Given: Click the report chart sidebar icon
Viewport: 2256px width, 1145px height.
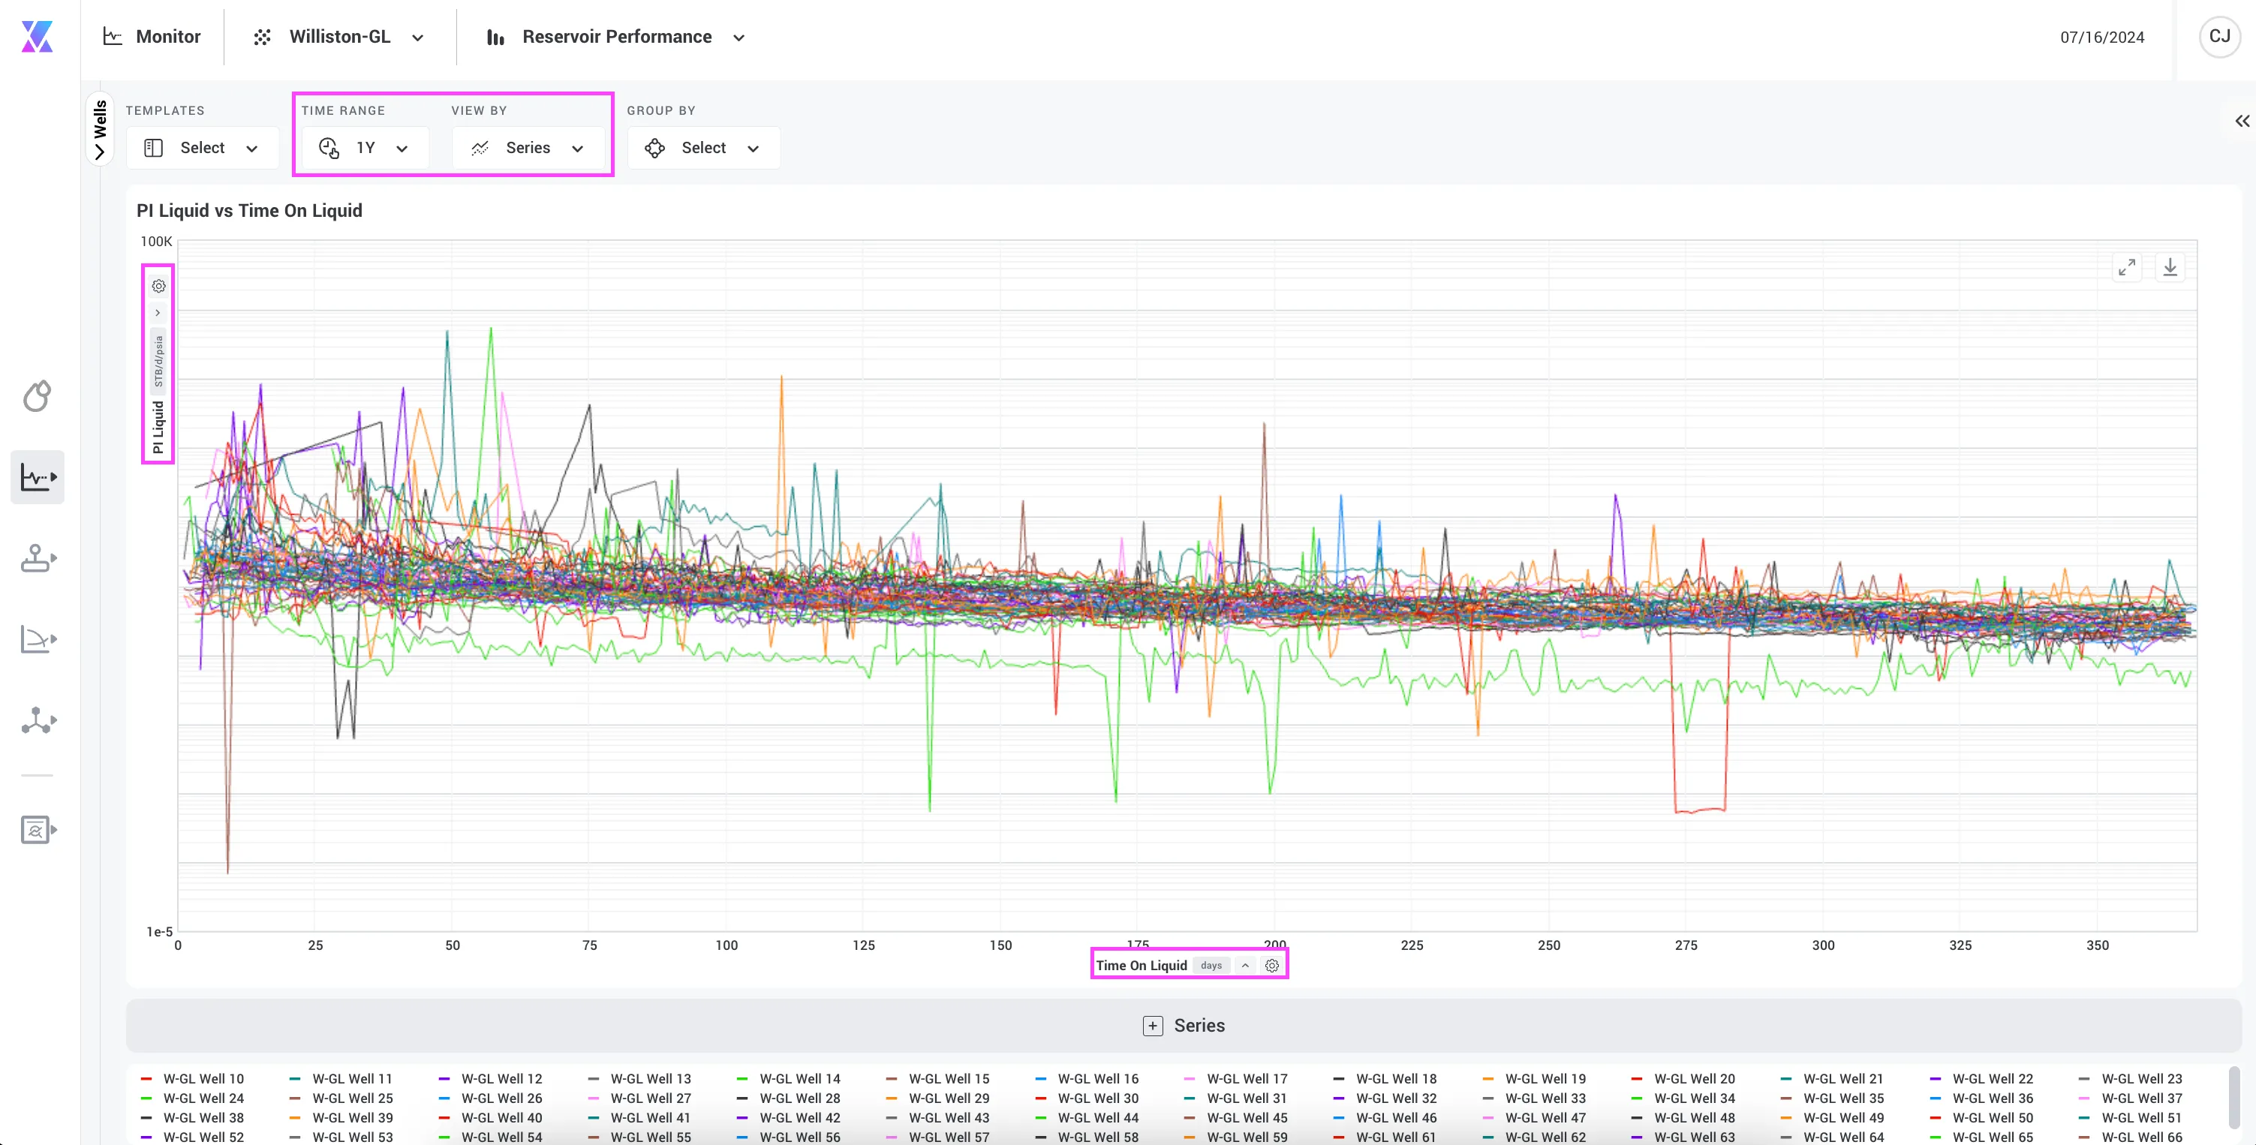Looking at the screenshot, I should [38, 829].
